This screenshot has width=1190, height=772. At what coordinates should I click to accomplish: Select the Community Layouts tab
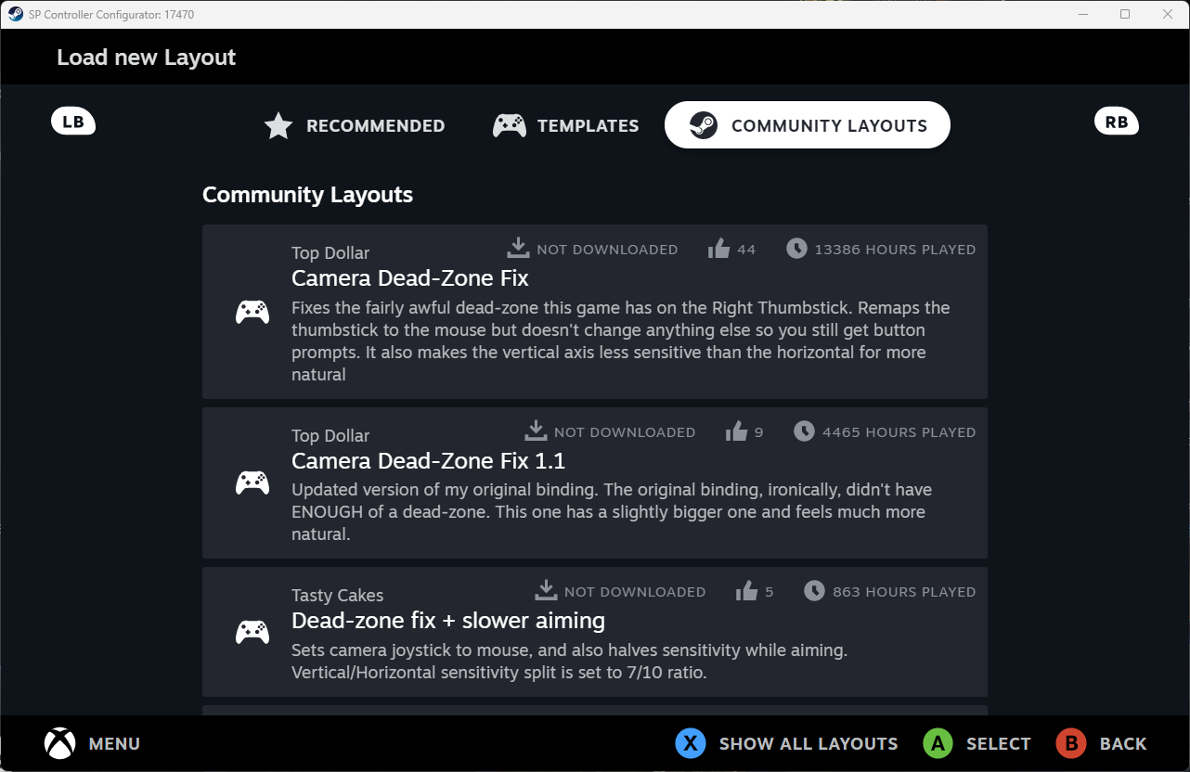tap(807, 126)
